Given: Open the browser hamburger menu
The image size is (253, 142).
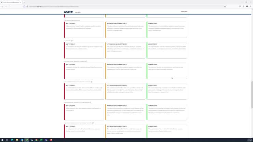Looking at the screenshot, I should [x=250, y=6].
